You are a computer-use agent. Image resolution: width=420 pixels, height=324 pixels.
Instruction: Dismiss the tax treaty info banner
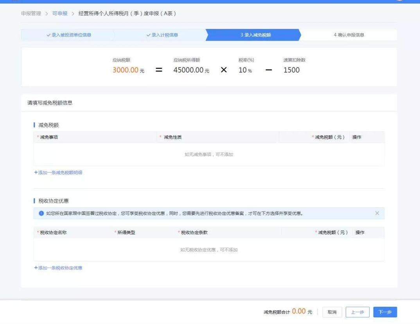click(x=377, y=213)
